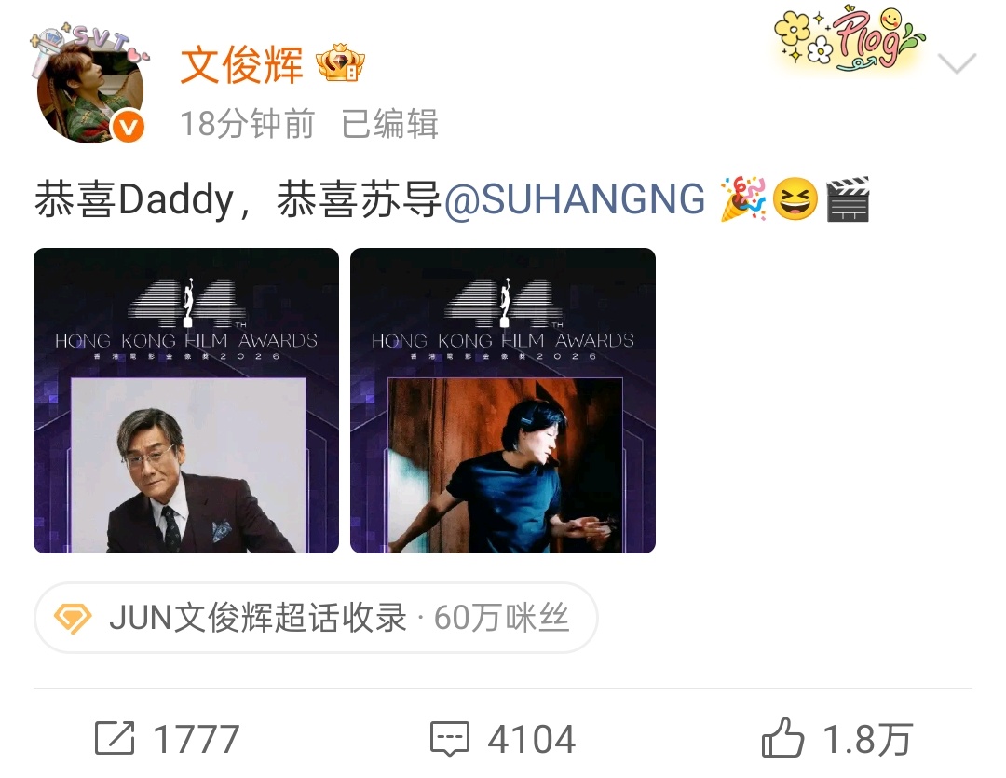Tap the 1.8万 like count
This screenshot has width=1006, height=778.
click(867, 739)
